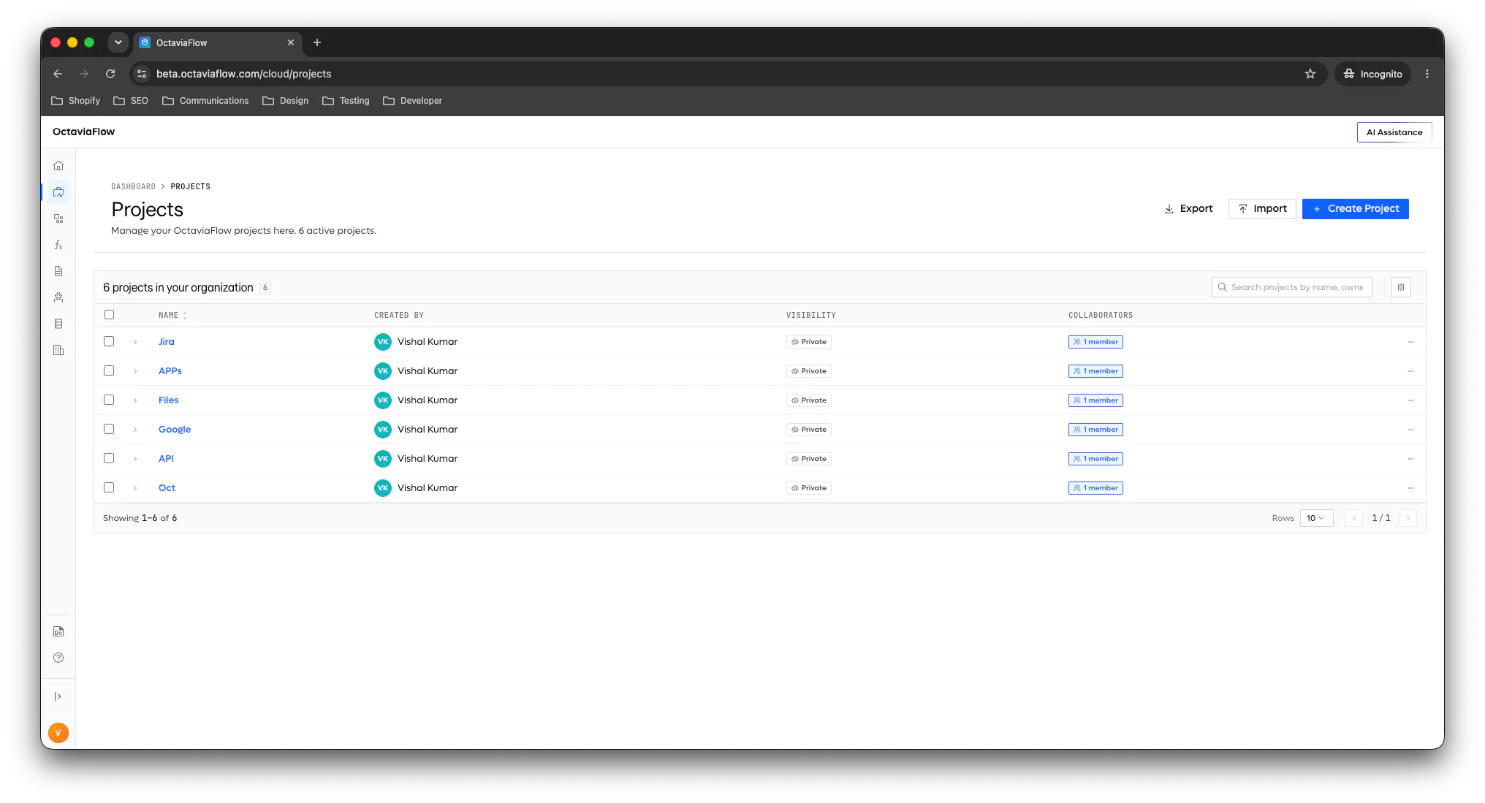The image size is (1485, 803).
Task: Open the Google project link
Action: [x=175, y=430]
